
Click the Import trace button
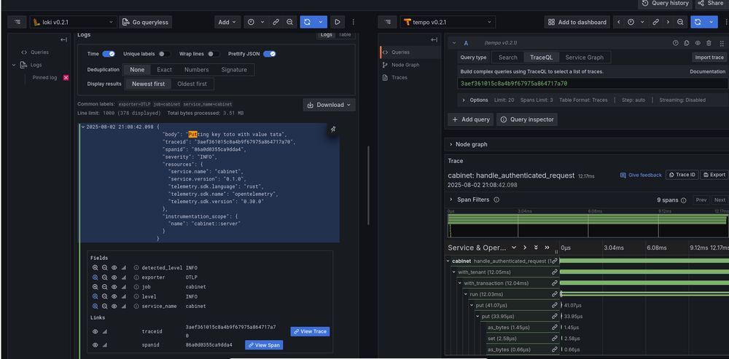coord(709,58)
